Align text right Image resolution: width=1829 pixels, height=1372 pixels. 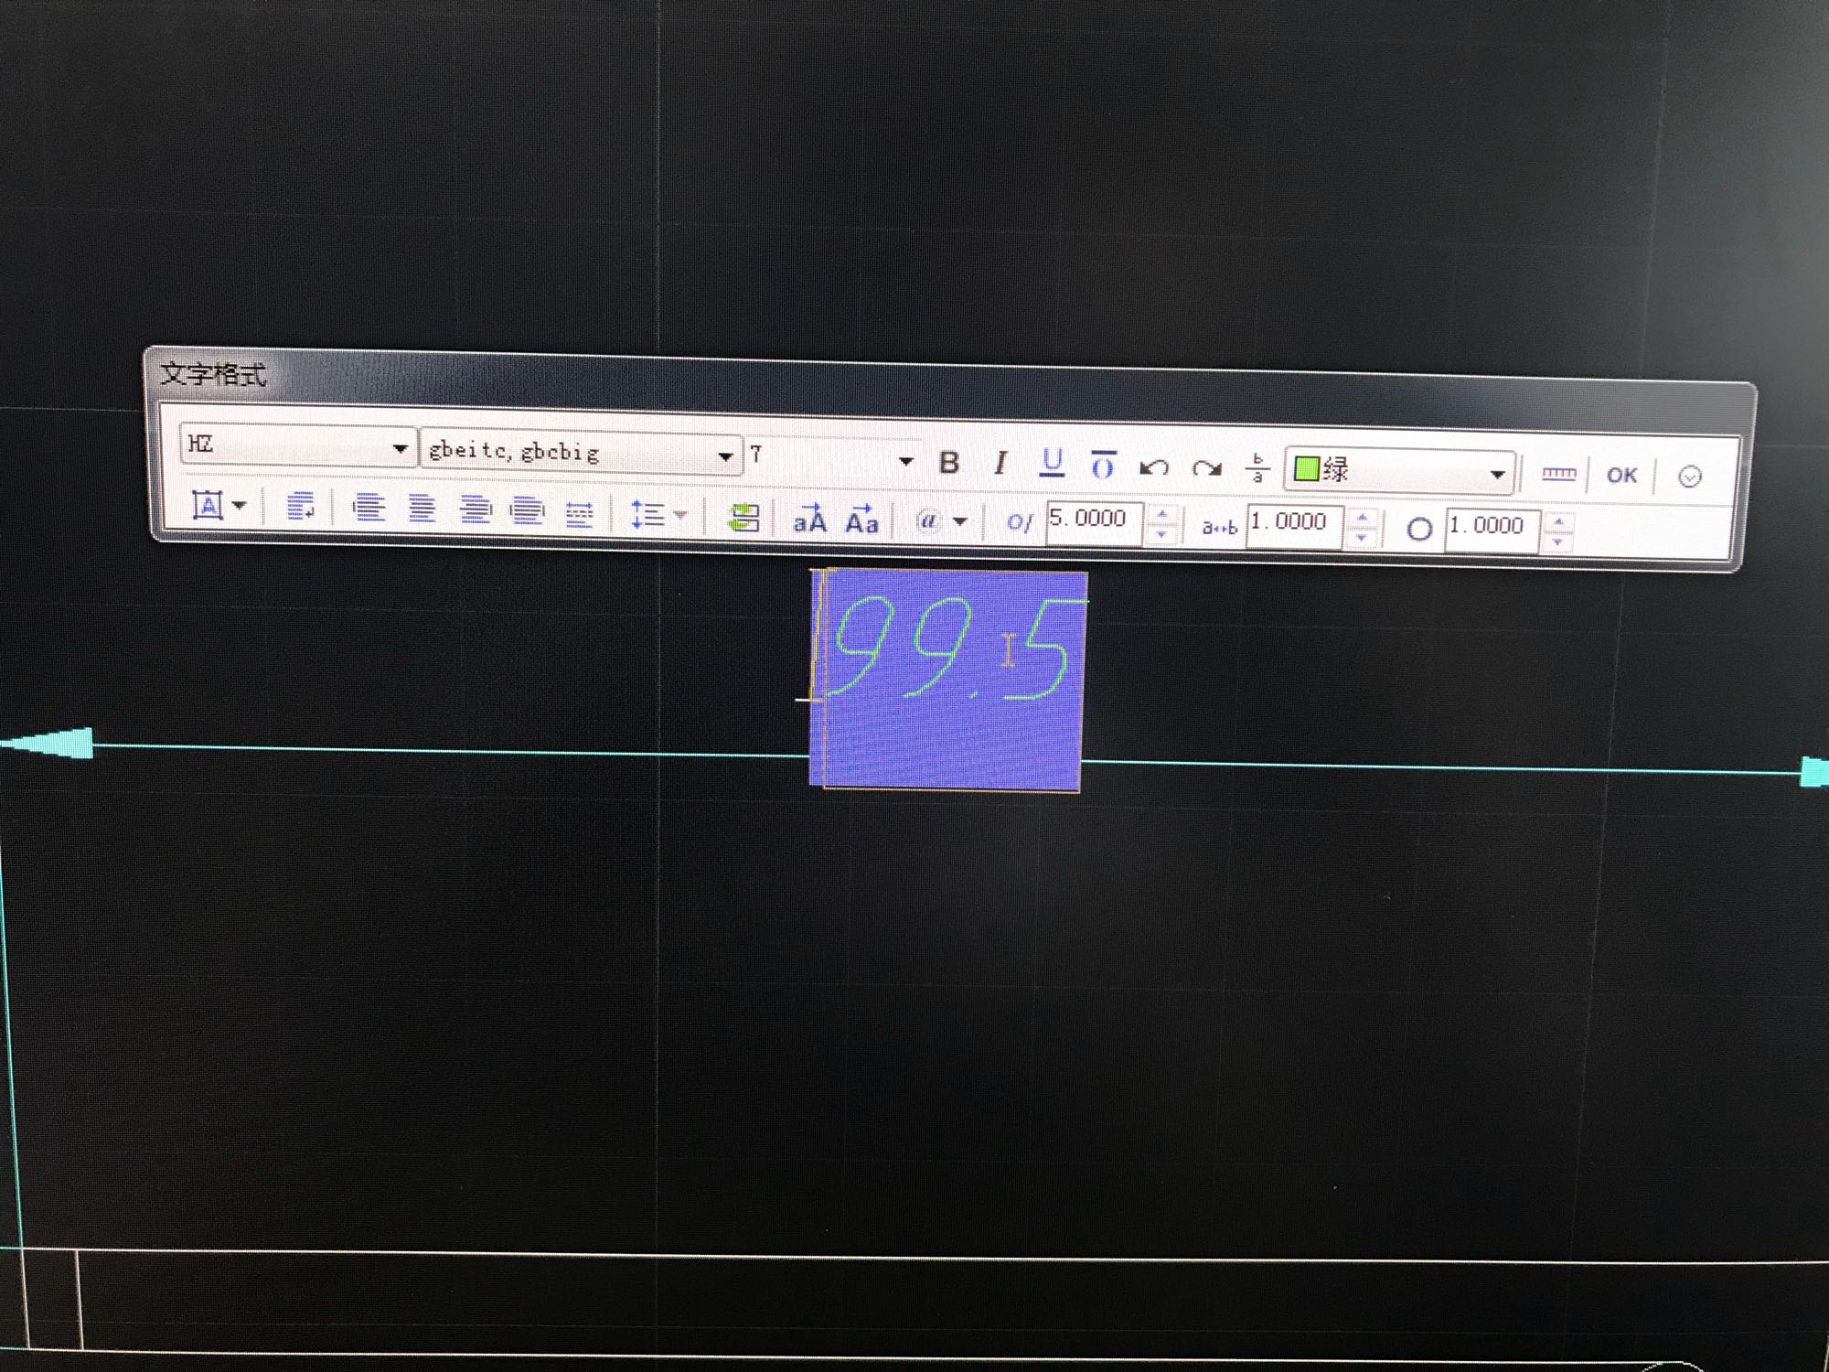pos(475,509)
